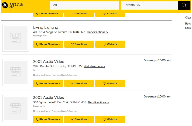Click the yellow magnifying glass search icon
The height and width of the screenshot is (126, 192).
(x=184, y=5)
